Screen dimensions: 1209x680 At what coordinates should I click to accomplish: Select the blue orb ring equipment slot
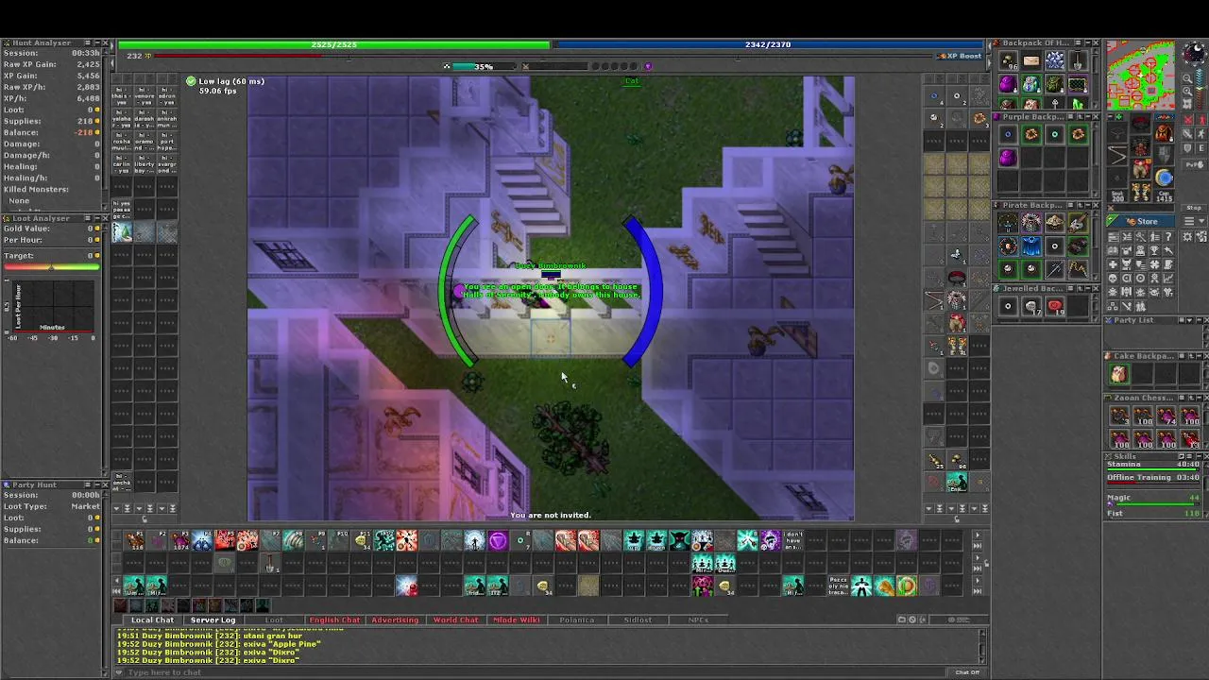(1164, 177)
